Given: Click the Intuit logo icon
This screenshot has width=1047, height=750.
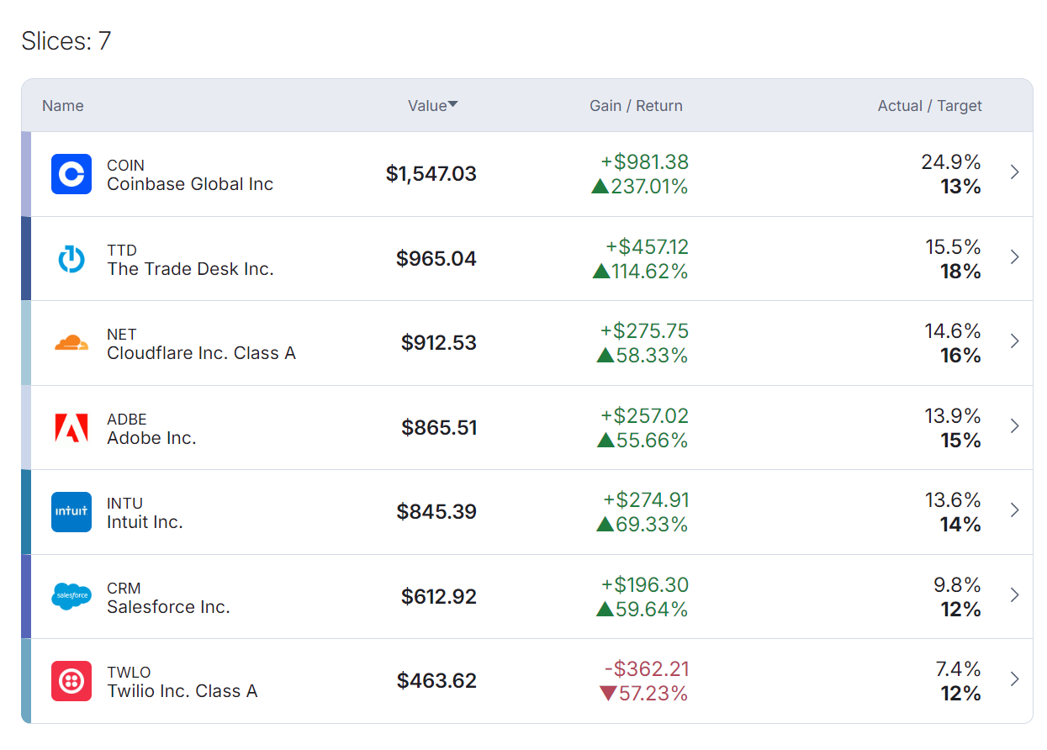Looking at the screenshot, I should coord(71,512).
